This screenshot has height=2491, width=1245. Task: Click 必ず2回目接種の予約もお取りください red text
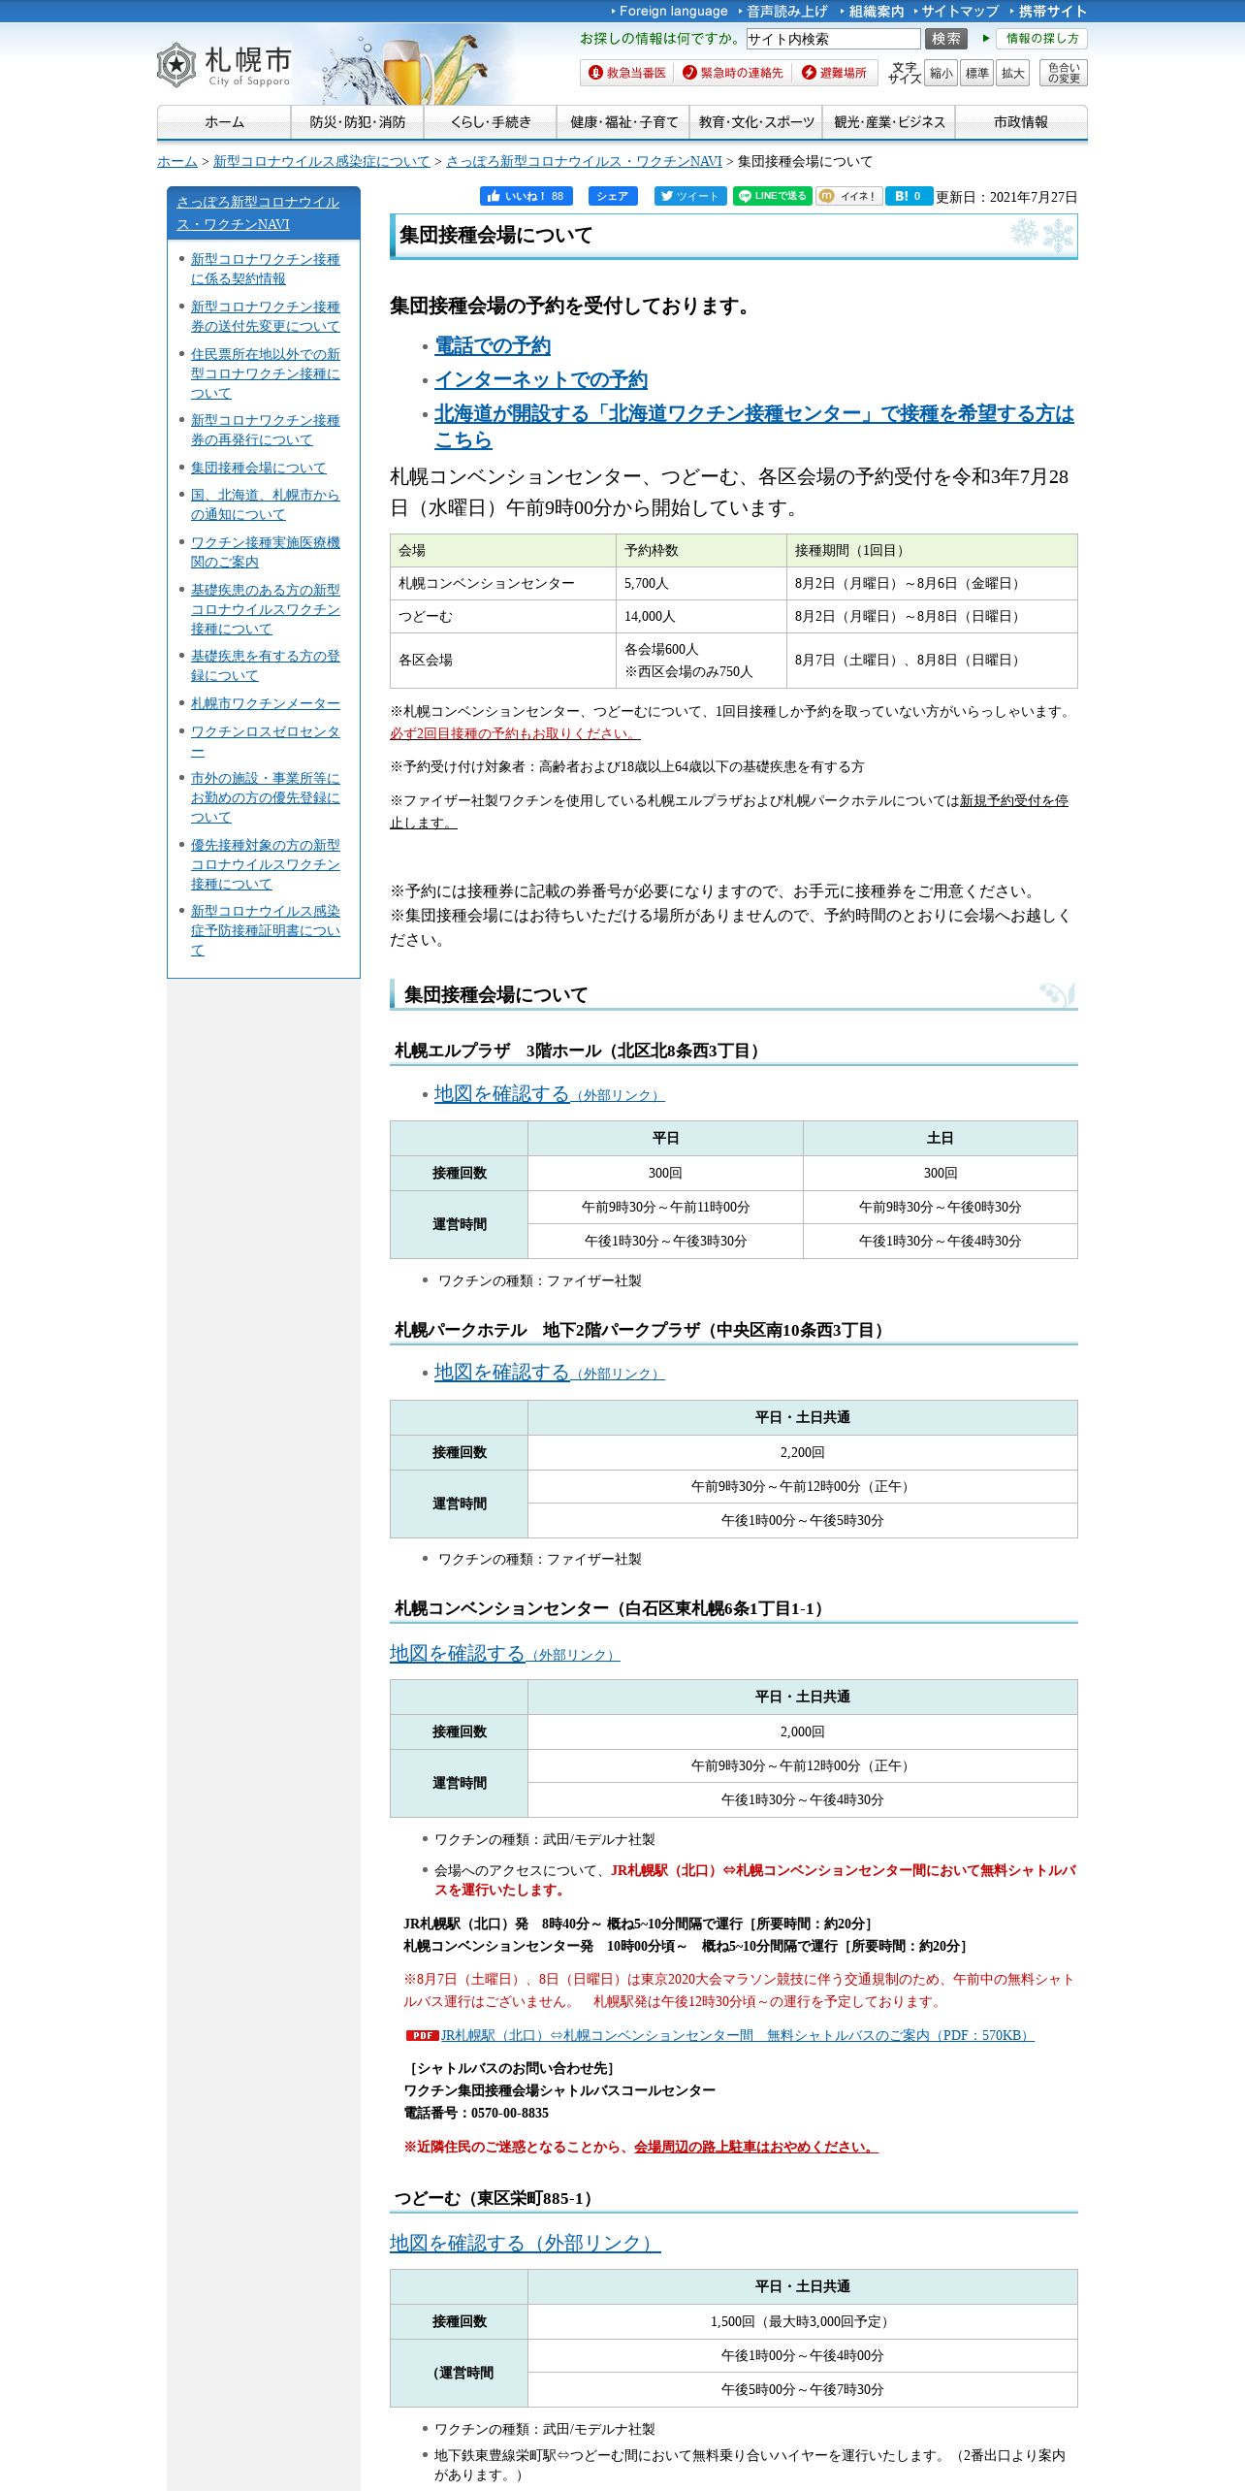tap(515, 733)
